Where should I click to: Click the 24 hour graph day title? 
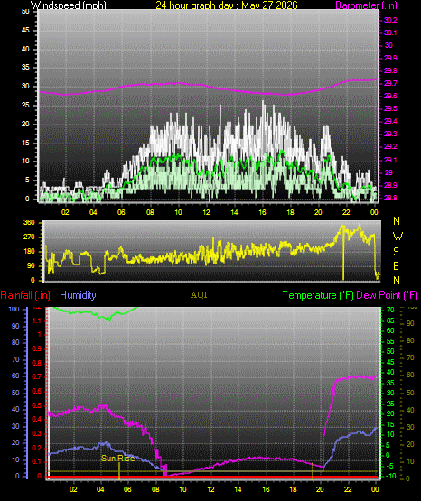227,5
